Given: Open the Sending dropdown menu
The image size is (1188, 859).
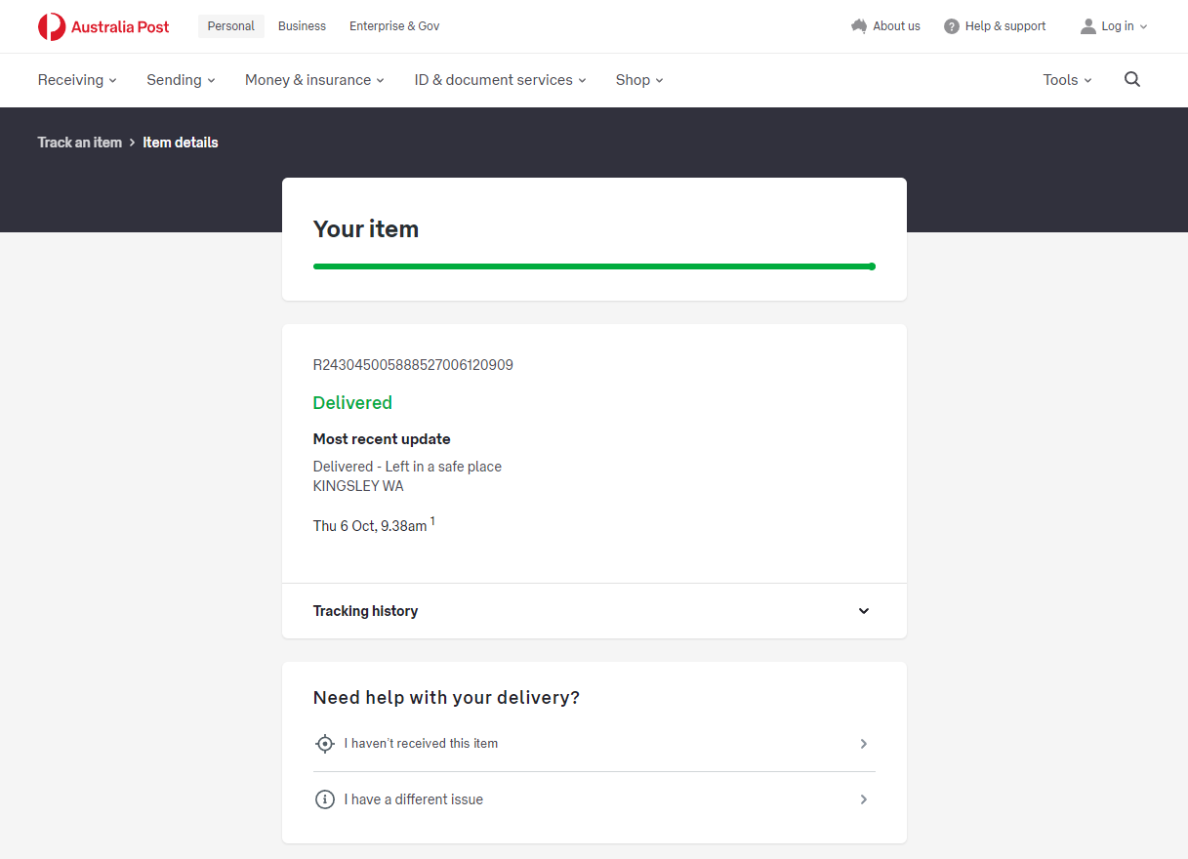Looking at the screenshot, I should 181,80.
